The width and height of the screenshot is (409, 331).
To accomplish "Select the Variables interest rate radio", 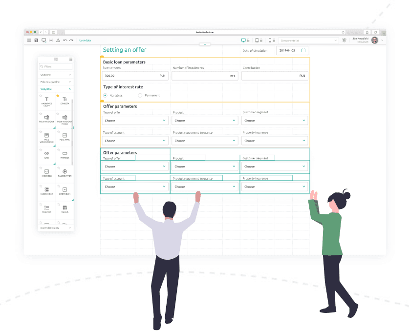I will 105,95.
